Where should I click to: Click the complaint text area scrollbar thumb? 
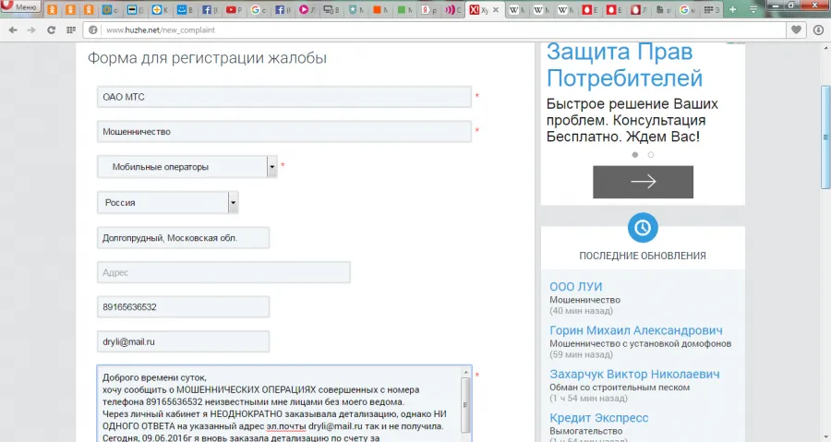[x=466, y=405]
